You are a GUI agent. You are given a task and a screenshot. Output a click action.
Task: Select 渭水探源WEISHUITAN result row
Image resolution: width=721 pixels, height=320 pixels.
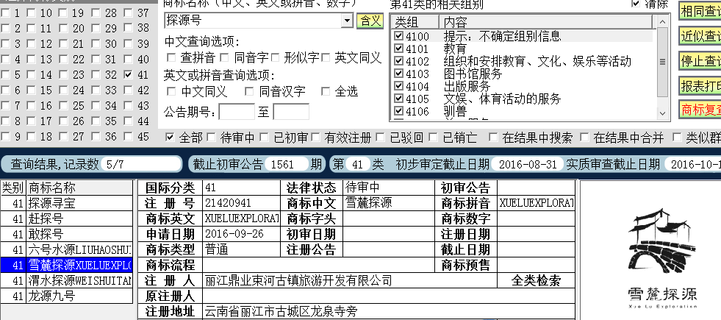67,280
